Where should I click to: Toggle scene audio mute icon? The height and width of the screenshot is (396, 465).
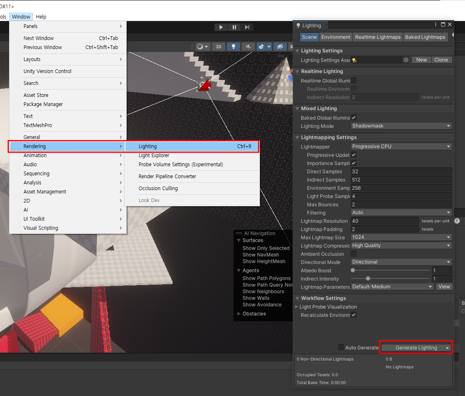[x=248, y=47]
